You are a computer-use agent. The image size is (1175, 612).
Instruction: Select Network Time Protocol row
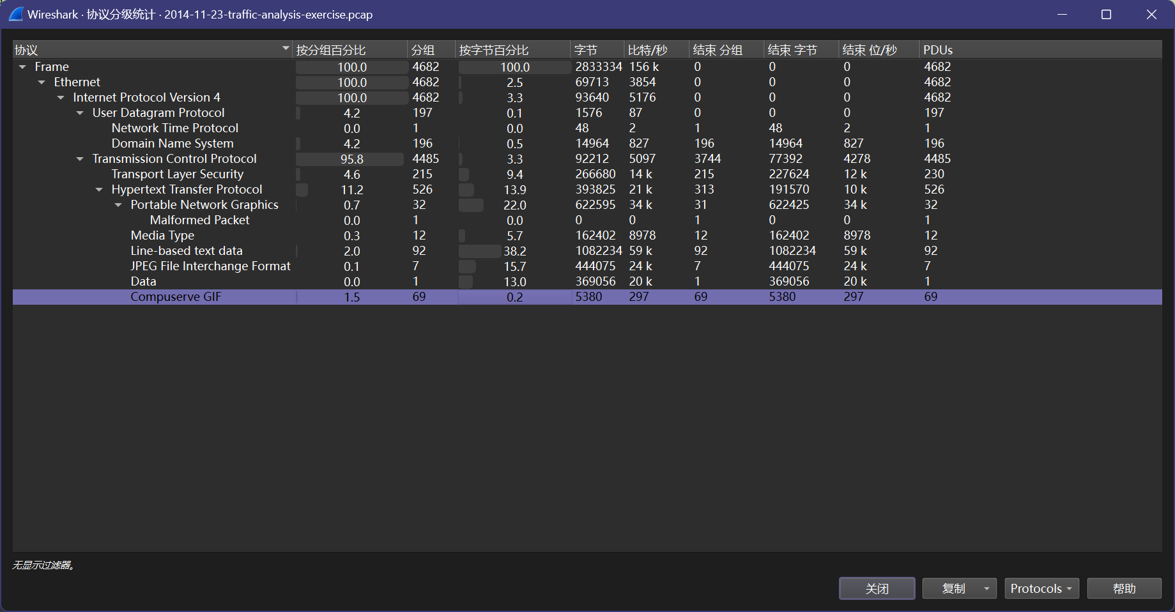tap(587, 128)
